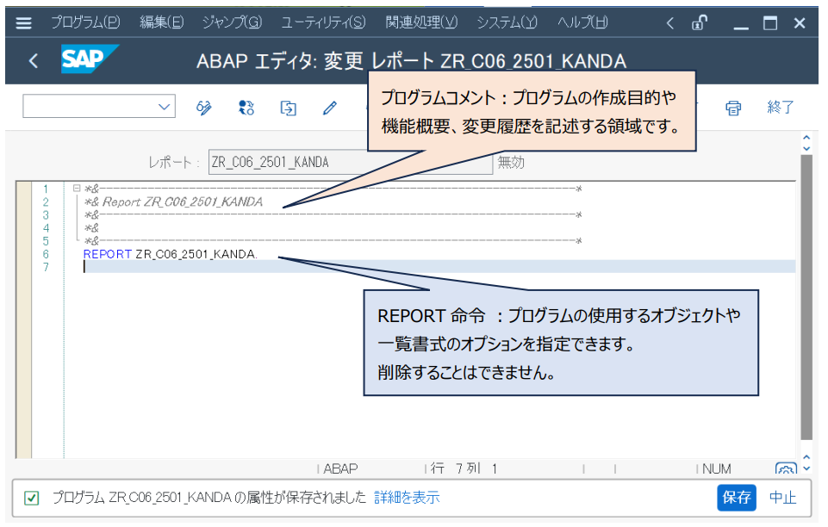Click the left chevron in title bar
Viewport: 828px width, 527px height.
coord(669,22)
